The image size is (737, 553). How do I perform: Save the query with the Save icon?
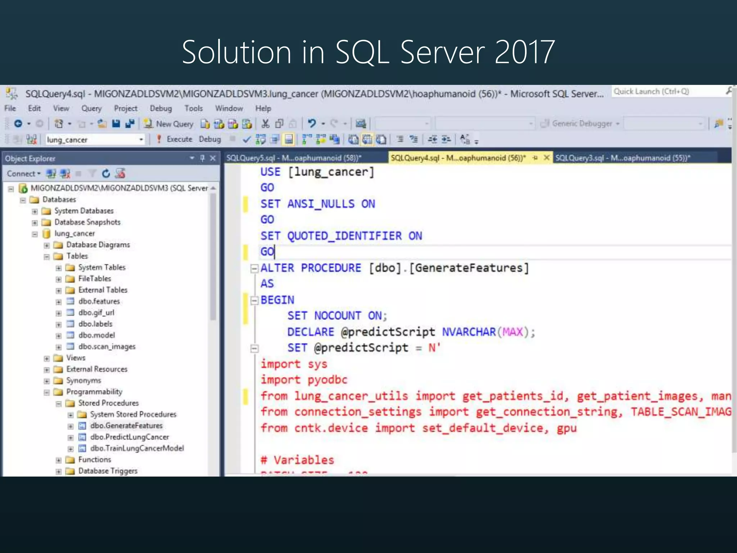(x=116, y=124)
